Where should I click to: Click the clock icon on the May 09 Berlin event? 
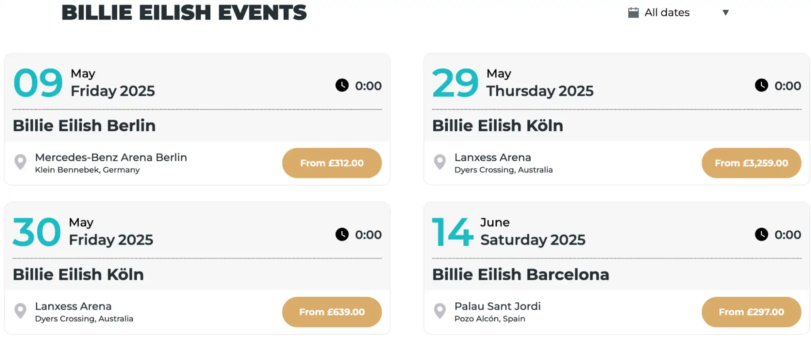pyautogui.click(x=341, y=85)
